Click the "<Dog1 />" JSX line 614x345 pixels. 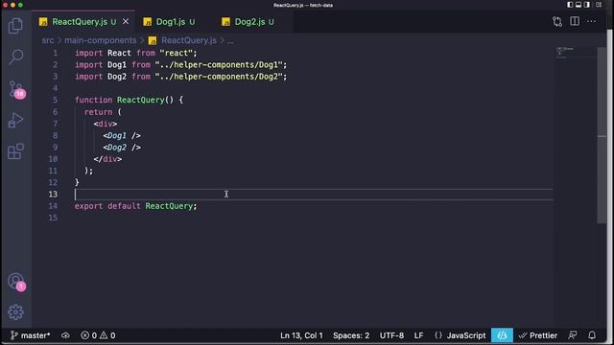[122, 135]
